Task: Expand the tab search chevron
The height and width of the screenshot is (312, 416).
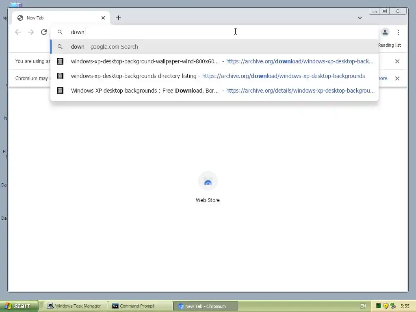Action: pos(360,18)
